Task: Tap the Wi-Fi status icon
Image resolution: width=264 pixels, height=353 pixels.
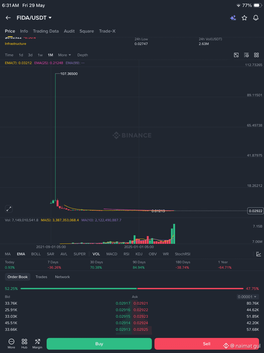Action: [238, 6]
